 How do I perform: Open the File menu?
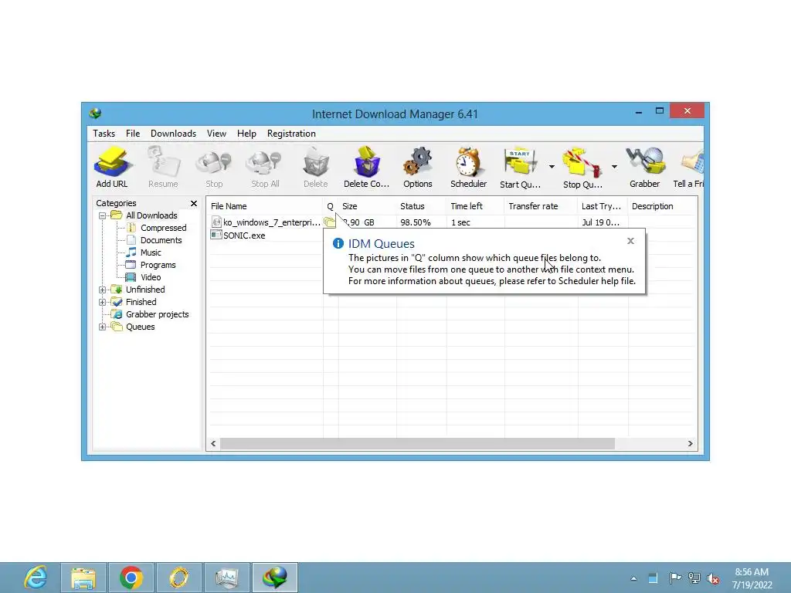pos(133,134)
